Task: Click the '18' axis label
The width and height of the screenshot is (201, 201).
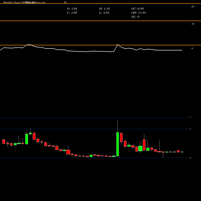Action: (193, 24)
